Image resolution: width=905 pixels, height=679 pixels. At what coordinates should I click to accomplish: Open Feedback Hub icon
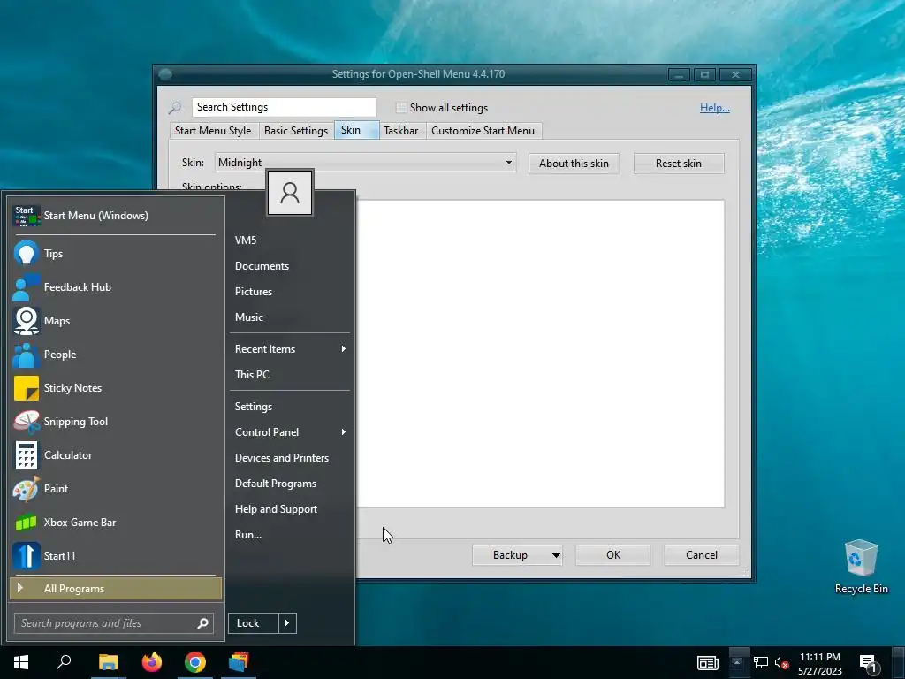point(26,287)
